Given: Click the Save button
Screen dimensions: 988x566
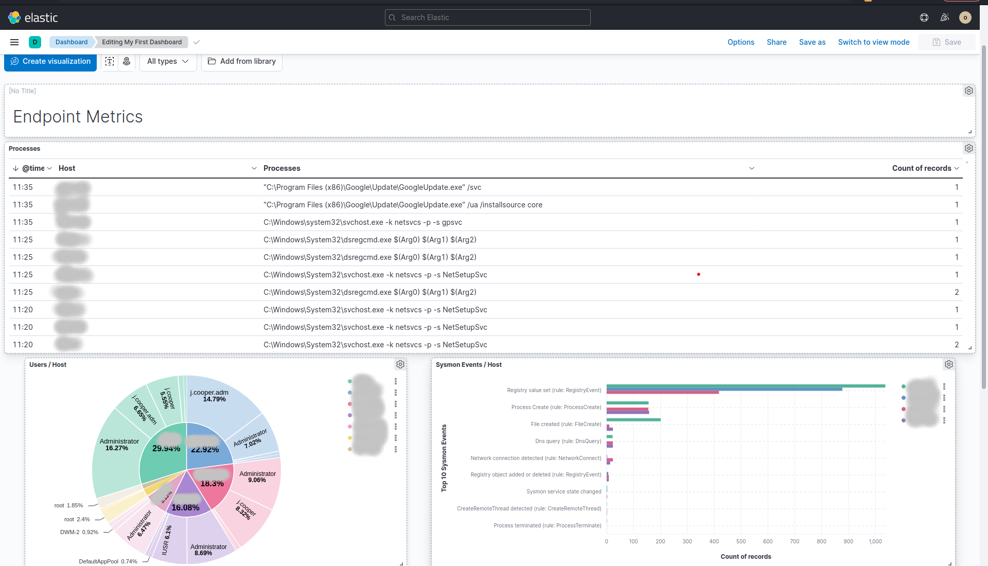Looking at the screenshot, I should (947, 42).
